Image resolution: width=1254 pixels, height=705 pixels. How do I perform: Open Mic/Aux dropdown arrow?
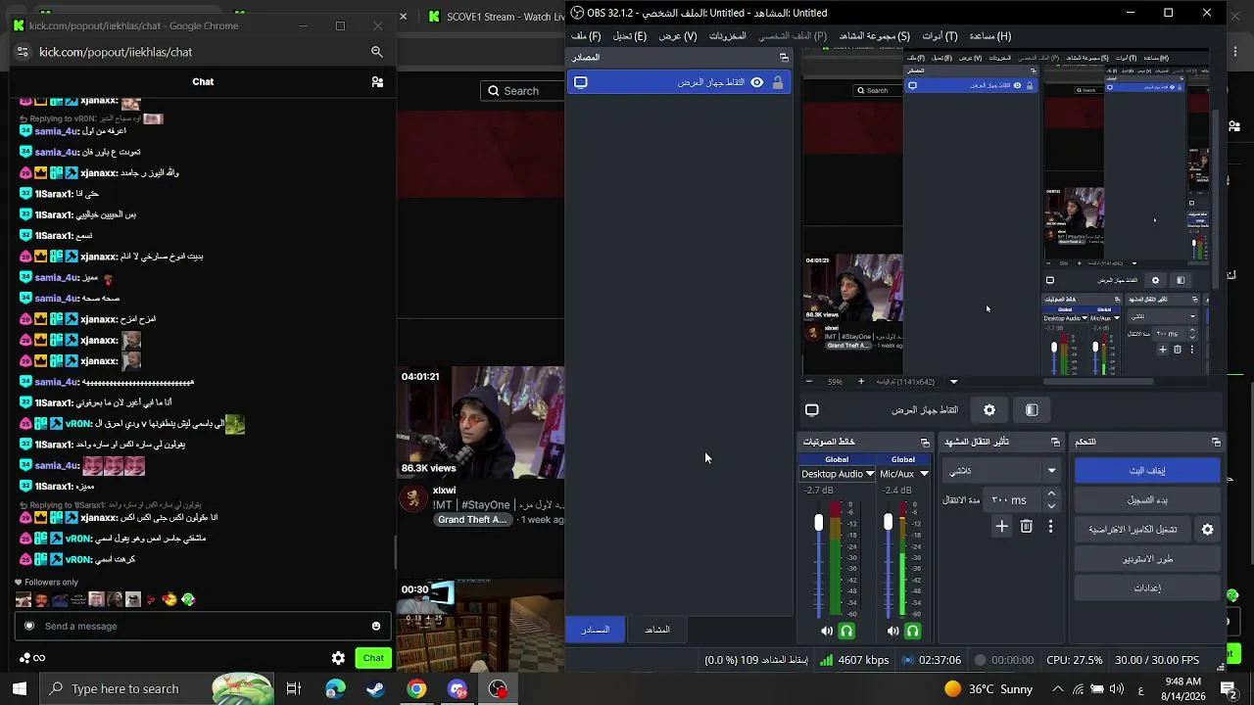(x=924, y=474)
